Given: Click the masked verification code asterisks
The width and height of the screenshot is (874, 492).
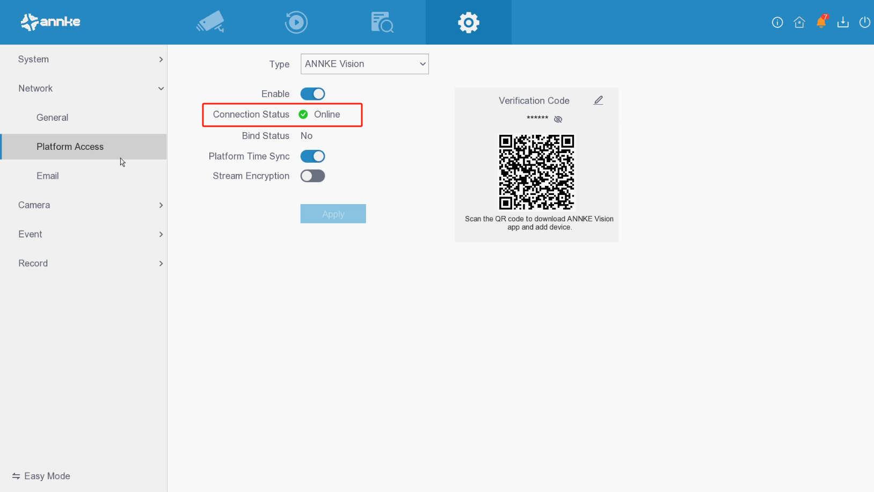Looking at the screenshot, I should (537, 118).
